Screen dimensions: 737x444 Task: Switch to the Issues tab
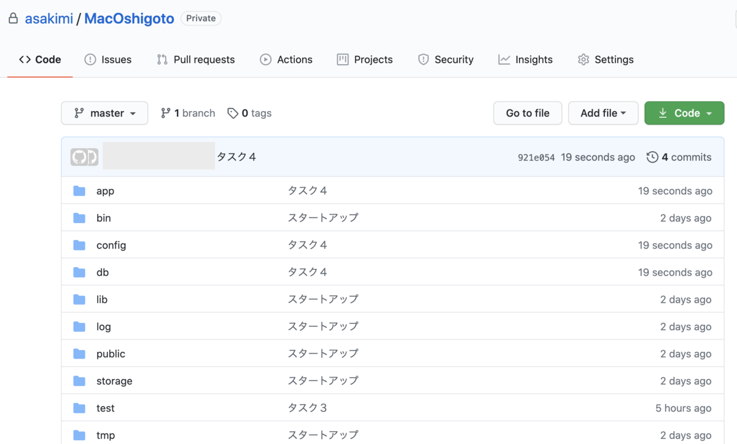click(x=108, y=60)
